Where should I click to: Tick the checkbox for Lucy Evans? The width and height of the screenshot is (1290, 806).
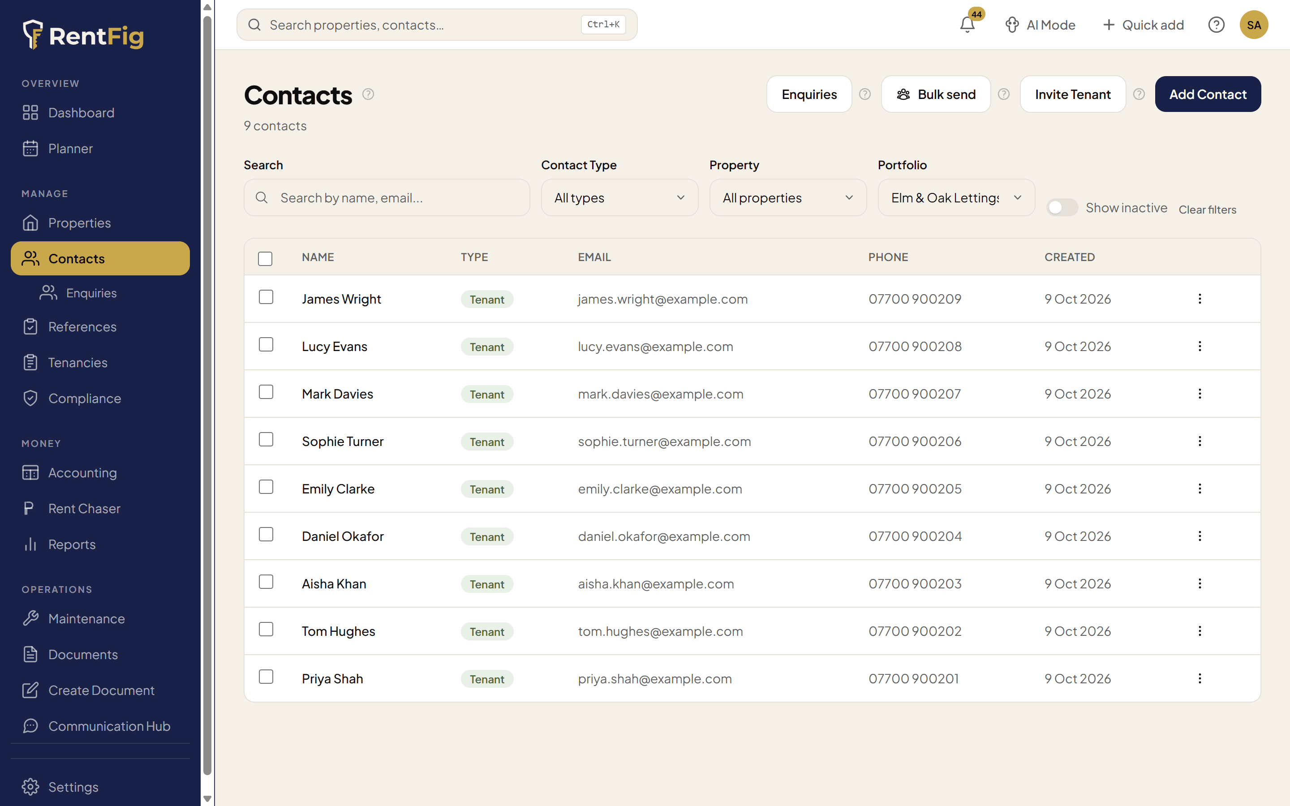pos(266,344)
